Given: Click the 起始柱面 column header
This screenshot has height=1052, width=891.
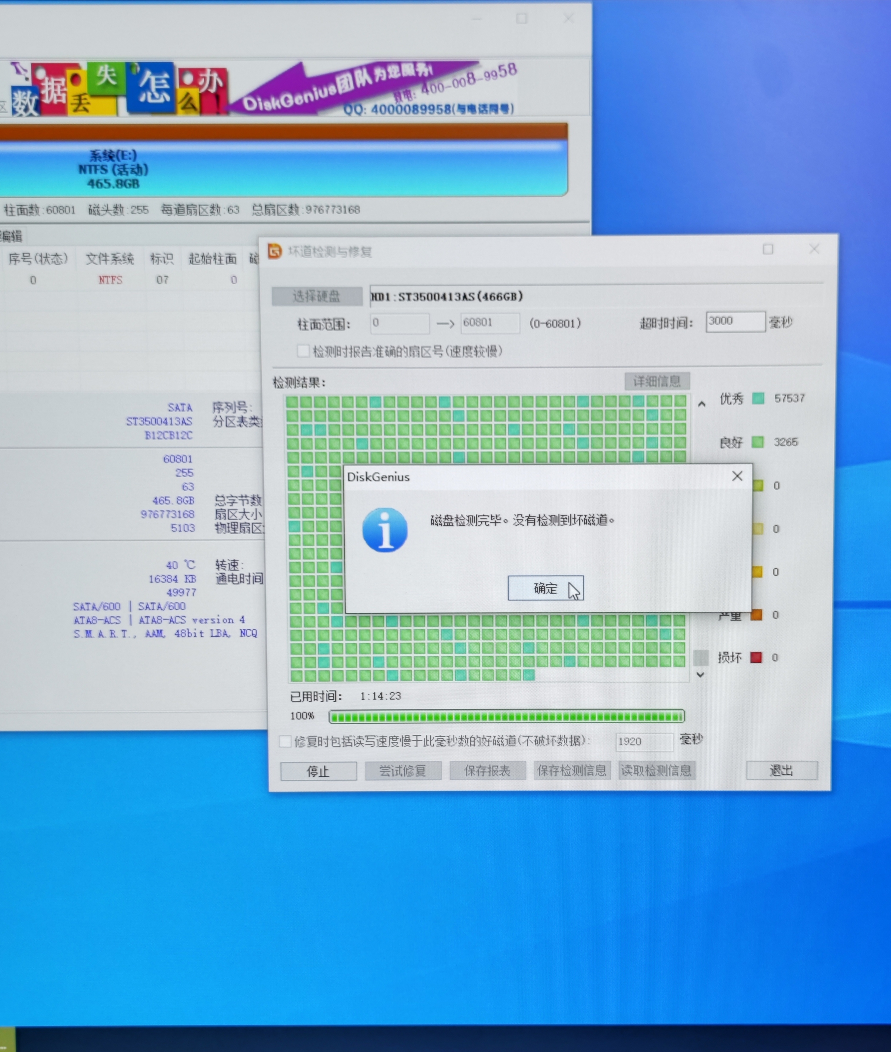Looking at the screenshot, I should point(213,259).
